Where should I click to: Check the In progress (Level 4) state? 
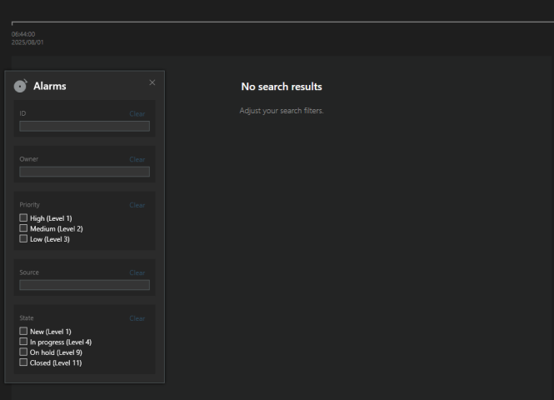click(23, 342)
